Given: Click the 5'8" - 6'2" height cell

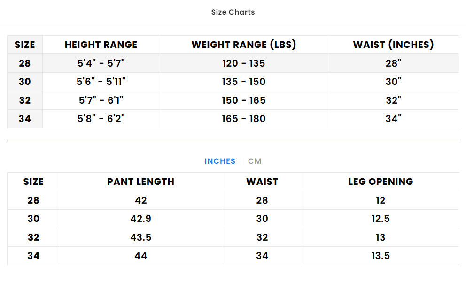Looking at the screenshot, I should pyautogui.click(x=101, y=119).
